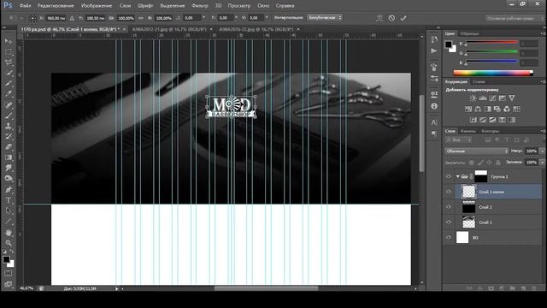Viewport: 547px width, 308px height.
Task: Switch to the A98A2072-21.jpg document tab
Action: [169, 29]
